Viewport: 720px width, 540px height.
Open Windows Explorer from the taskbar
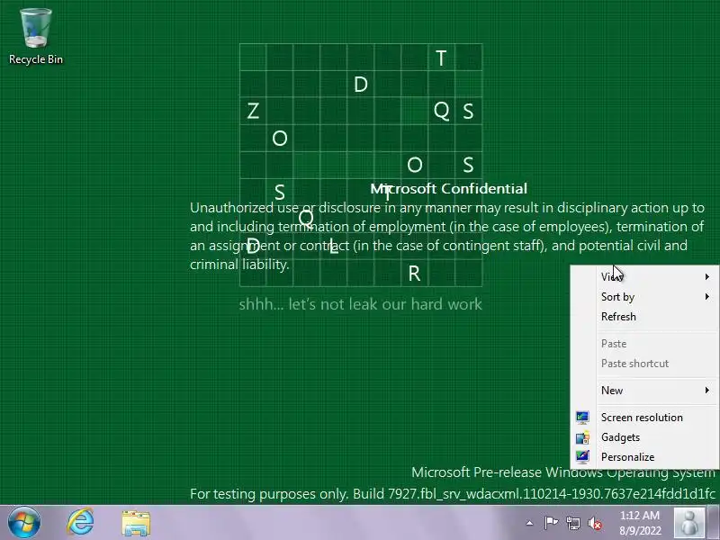tap(136, 523)
